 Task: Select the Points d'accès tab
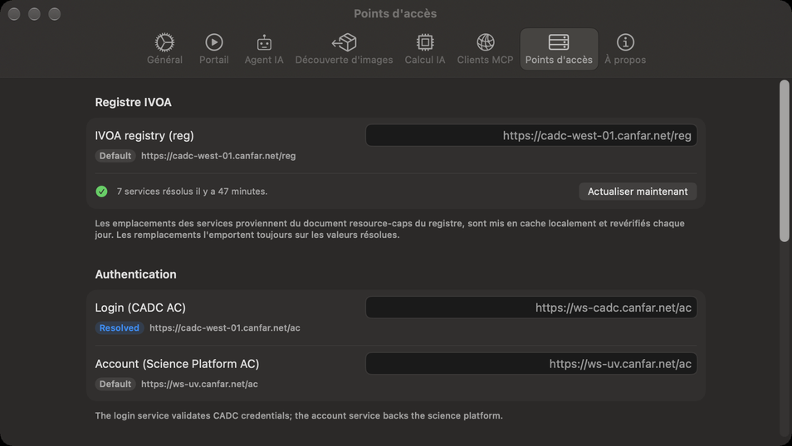(559, 49)
